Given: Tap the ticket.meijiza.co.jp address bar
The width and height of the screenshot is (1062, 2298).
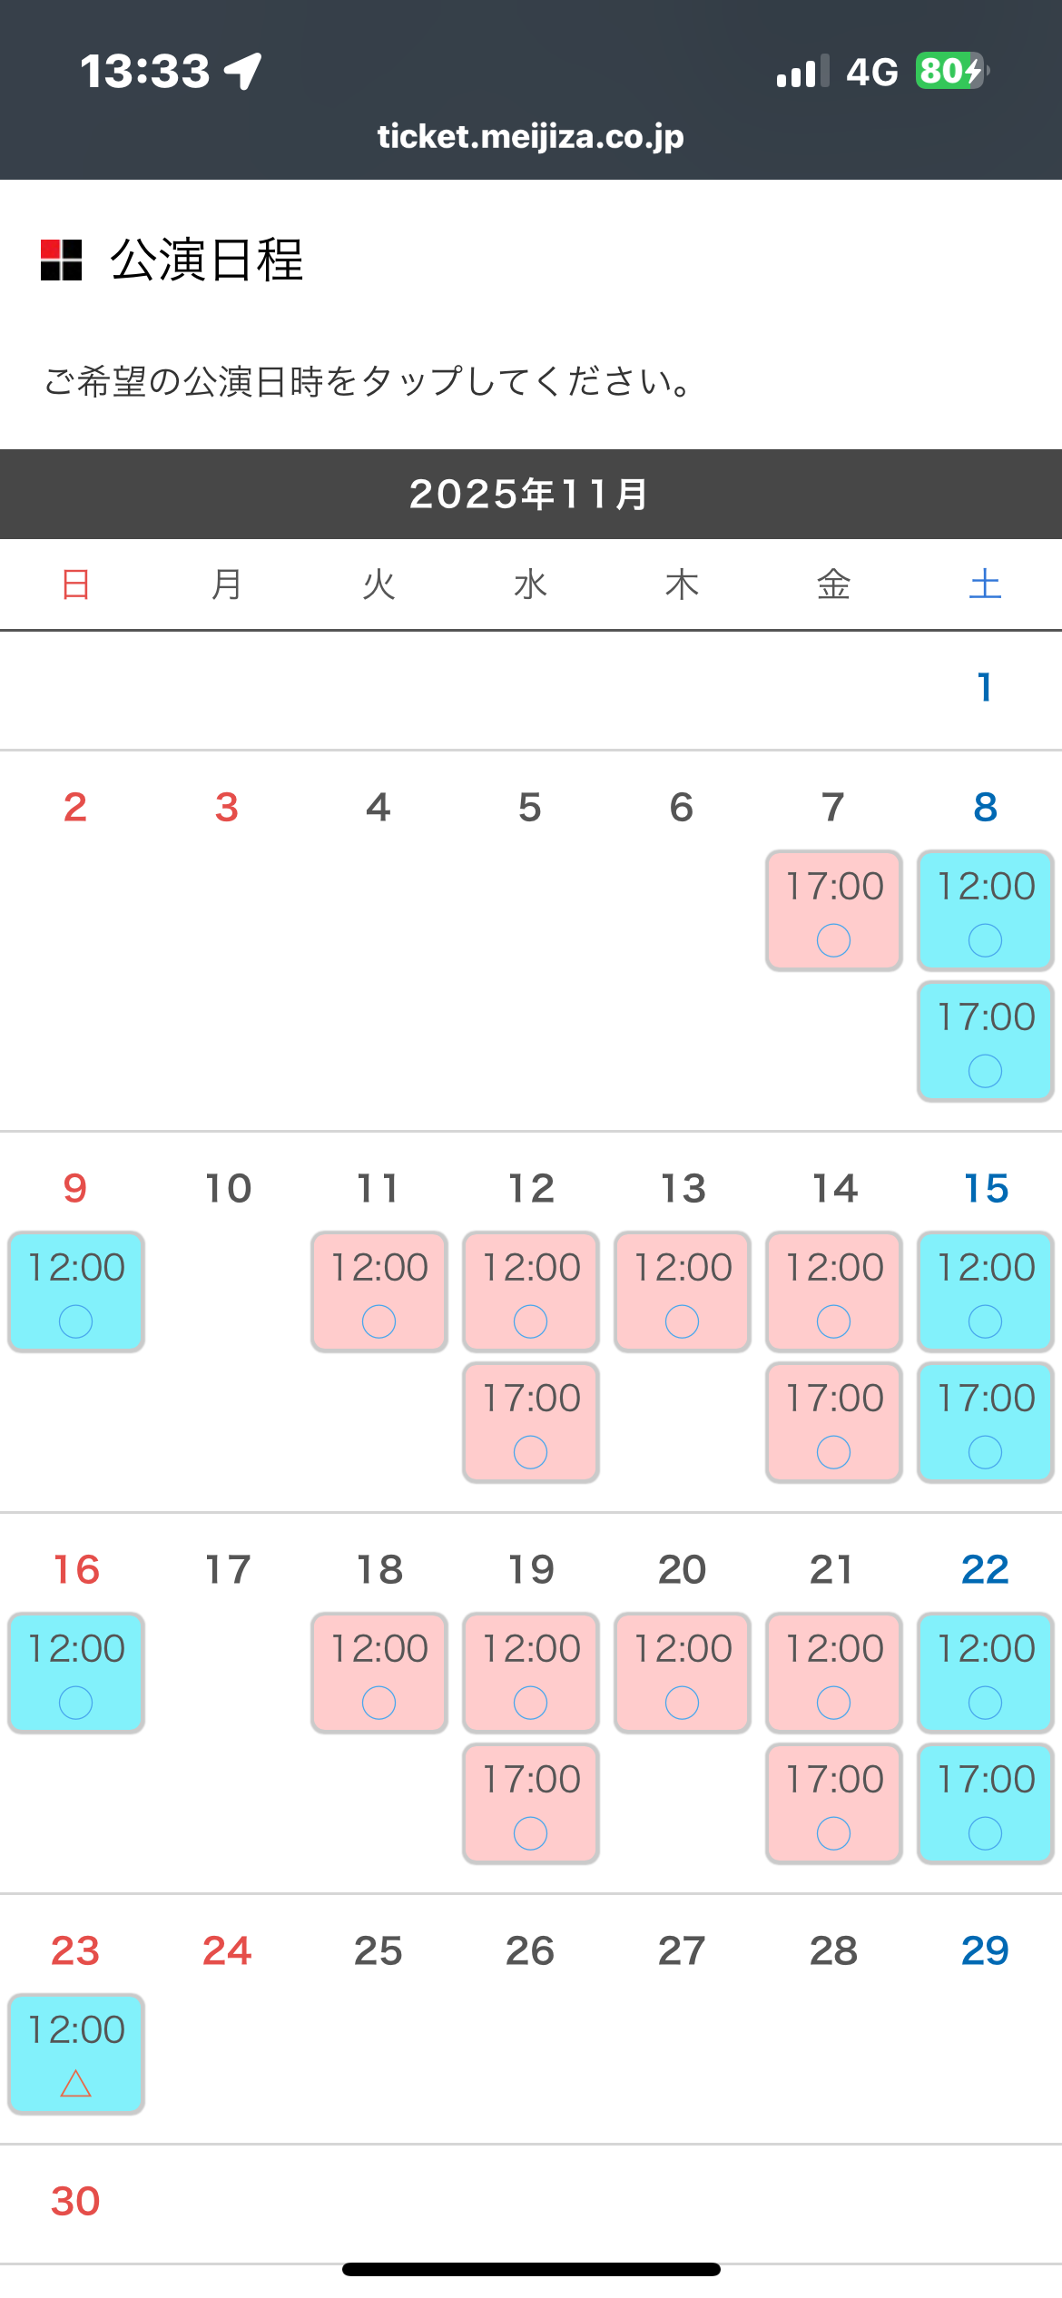Looking at the screenshot, I should point(530,136).
